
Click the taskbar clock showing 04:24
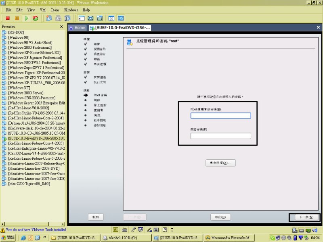click(315, 238)
